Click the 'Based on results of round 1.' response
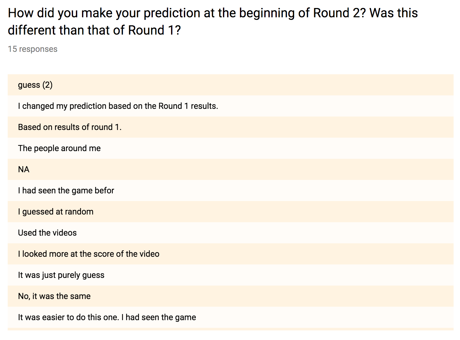460x340 pixels. 231,127
